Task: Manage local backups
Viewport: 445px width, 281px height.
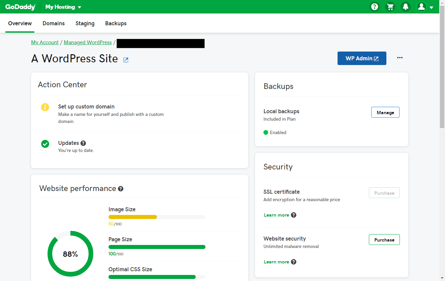Action: (x=385, y=112)
